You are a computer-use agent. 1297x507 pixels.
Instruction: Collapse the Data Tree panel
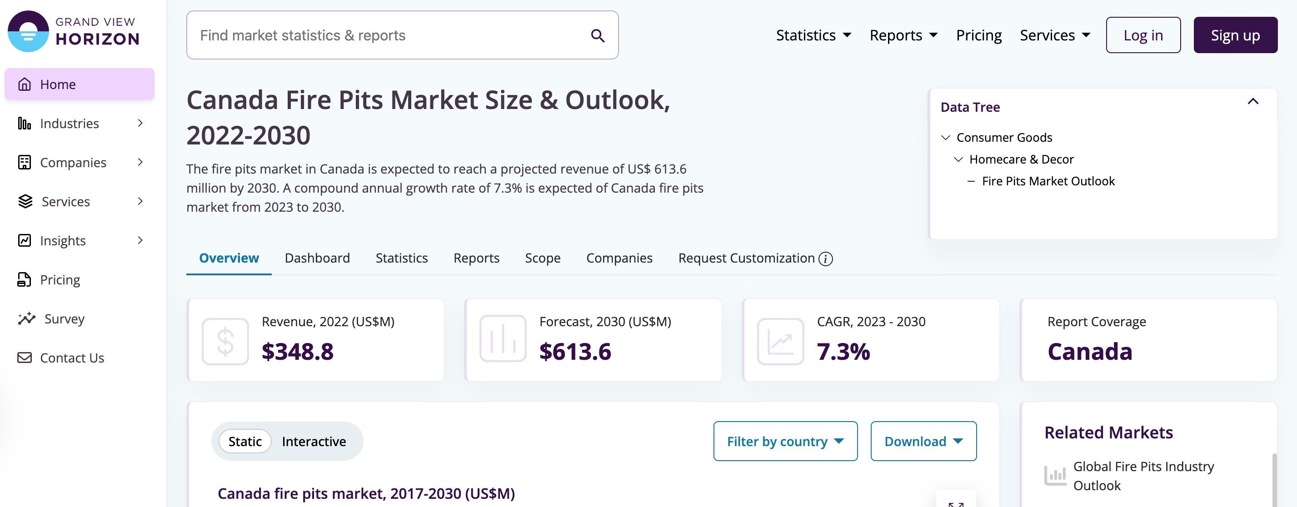[x=1253, y=102]
